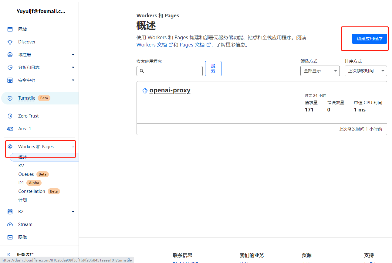The height and width of the screenshot is (263, 392).
Task: Click the 创建应用程序 button
Action: [369, 39]
